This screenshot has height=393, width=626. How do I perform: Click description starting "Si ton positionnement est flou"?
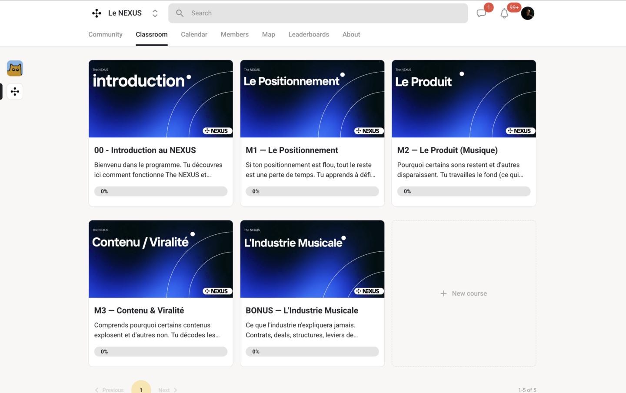(310, 170)
